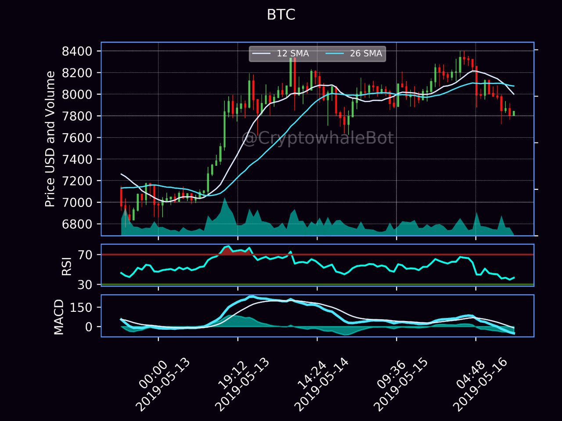
Task: Click the MACD 0 tick label
Action: (x=89, y=327)
